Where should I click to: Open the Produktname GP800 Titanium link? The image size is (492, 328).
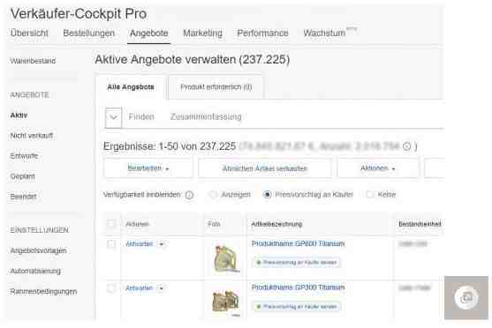[x=298, y=243]
